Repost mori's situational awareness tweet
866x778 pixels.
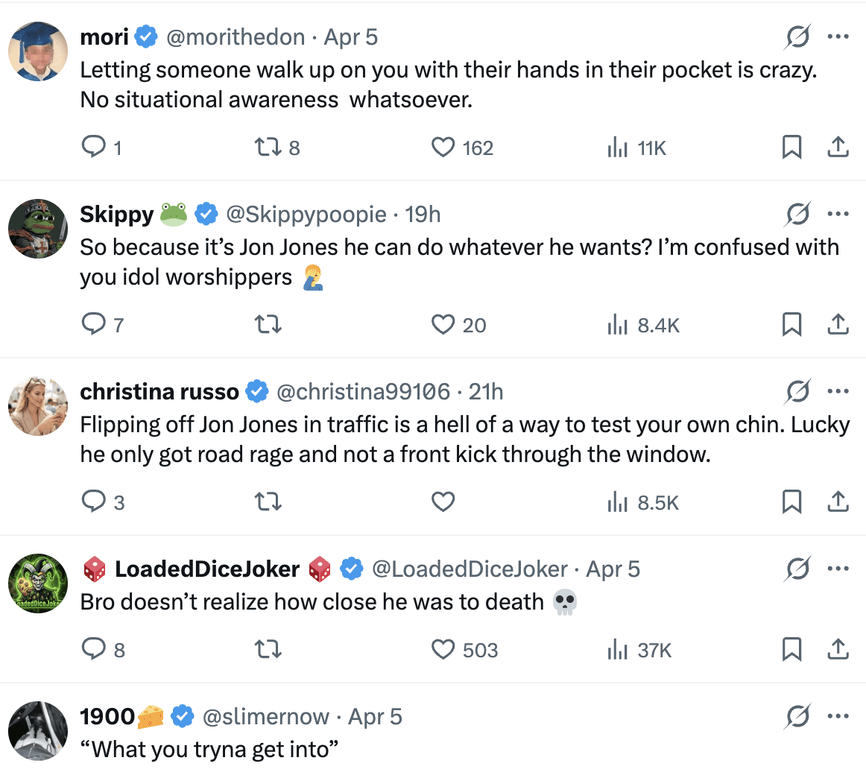tap(268, 148)
